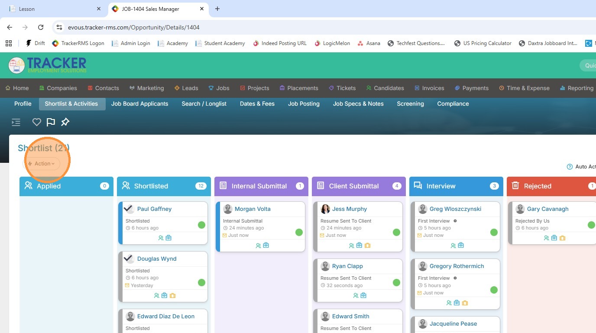Open a new browser tab
596x333 pixels.
(x=217, y=9)
